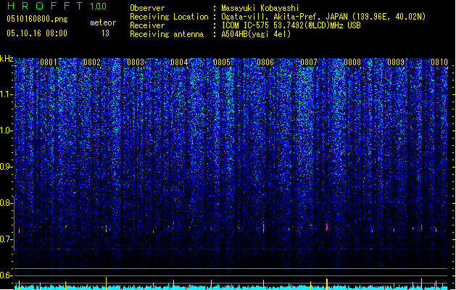Click the 0808 time marker
The height and width of the screenshot is (290, 456).
[x=352, y=62]
